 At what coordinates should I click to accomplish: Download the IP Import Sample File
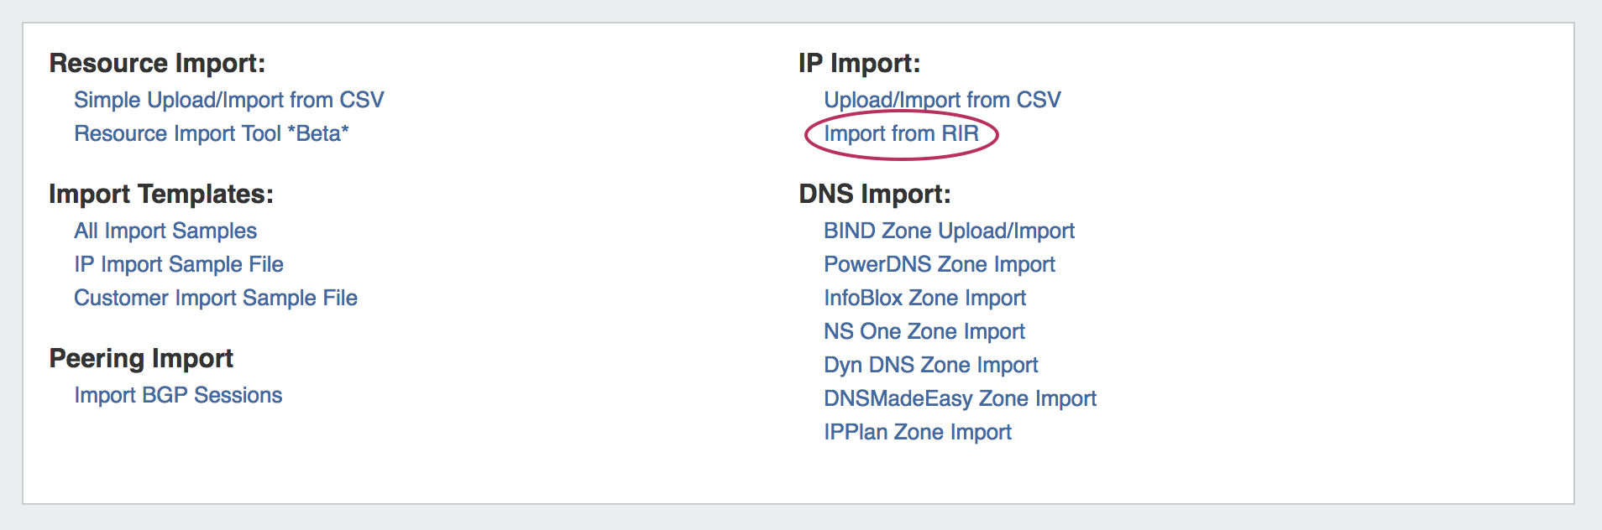(x=179, y=264)
